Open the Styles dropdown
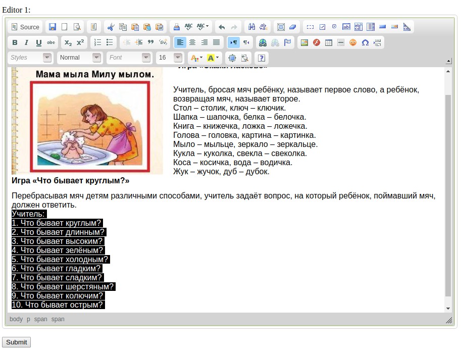The image size is (461, 352). (x=30, y=58)
